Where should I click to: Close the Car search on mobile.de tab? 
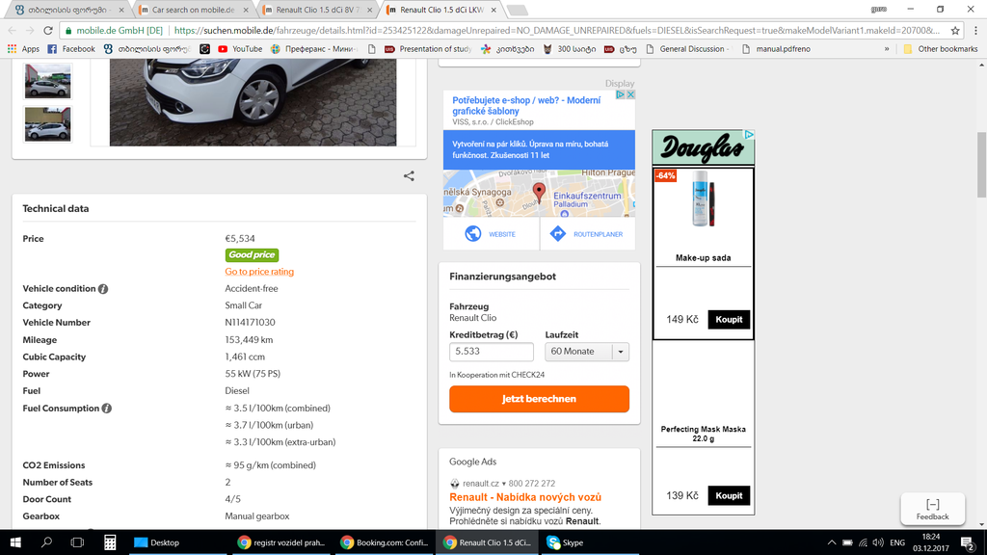tap(246, 10)
